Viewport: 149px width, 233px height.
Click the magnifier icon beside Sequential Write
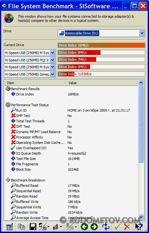(x=13, y=207)
